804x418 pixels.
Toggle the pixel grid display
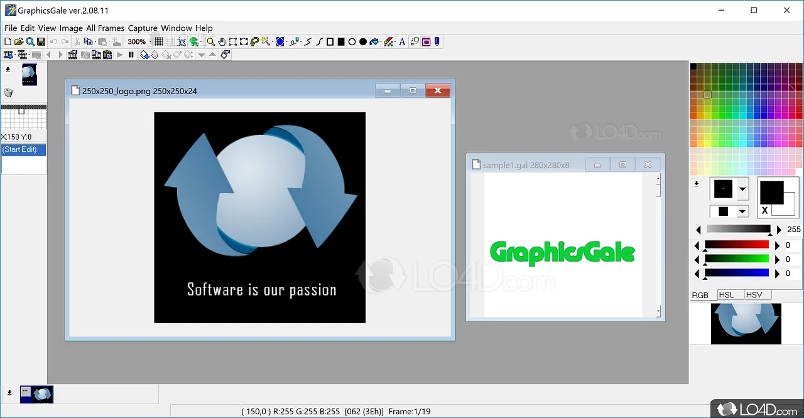(159, 42)
